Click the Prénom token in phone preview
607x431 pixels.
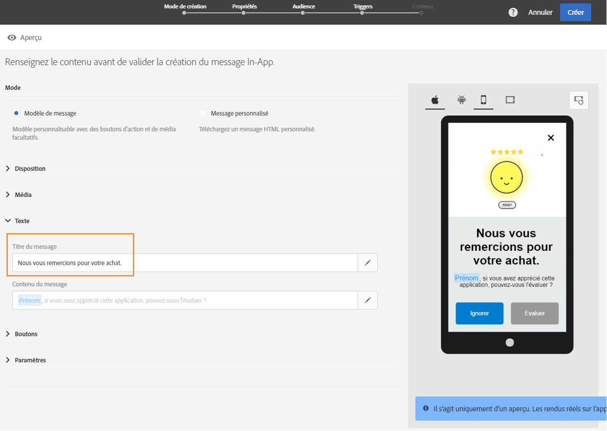[x=466, y=278]
